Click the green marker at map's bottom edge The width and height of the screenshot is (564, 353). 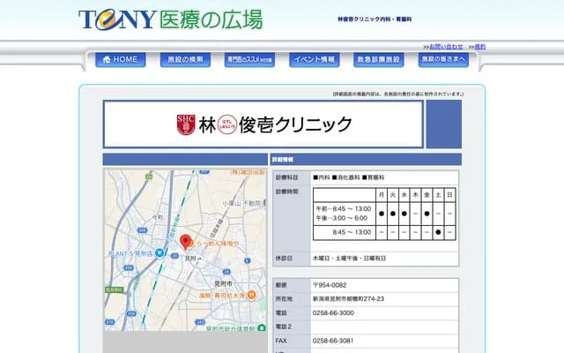[262, 327]
